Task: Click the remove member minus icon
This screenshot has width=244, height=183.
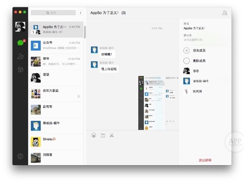Action: pyautogui.click(x=187, y=61)
